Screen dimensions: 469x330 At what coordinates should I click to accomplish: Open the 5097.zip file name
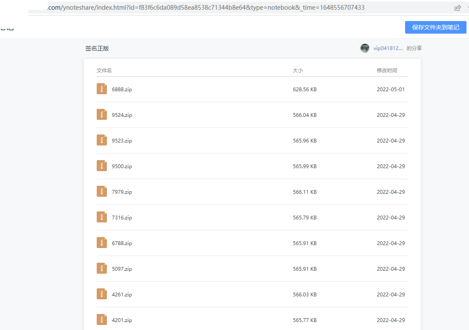point(122,269)
